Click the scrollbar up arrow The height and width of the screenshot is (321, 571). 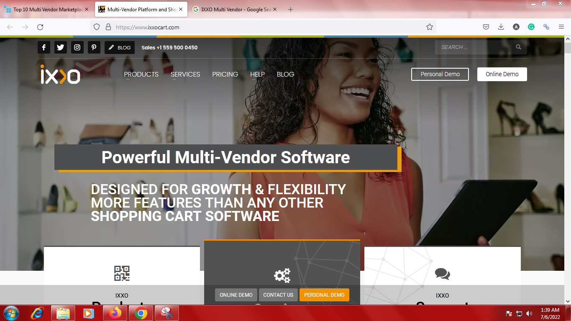568,39
